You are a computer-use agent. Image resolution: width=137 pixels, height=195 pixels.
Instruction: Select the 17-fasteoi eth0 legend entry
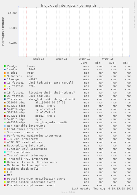coord(21,86)
